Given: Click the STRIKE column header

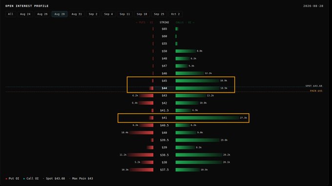Looking at the screenshot, I should click(x=165, y=22).
